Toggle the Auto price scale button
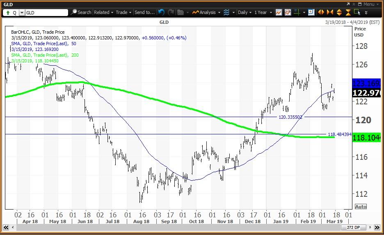 (361, 207)
